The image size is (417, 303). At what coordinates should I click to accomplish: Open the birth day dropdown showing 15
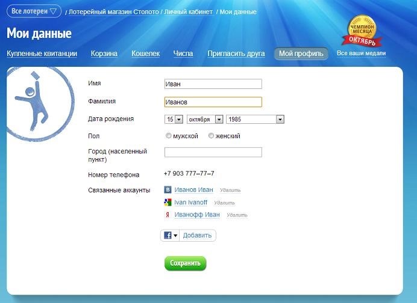tap(174, 120)
